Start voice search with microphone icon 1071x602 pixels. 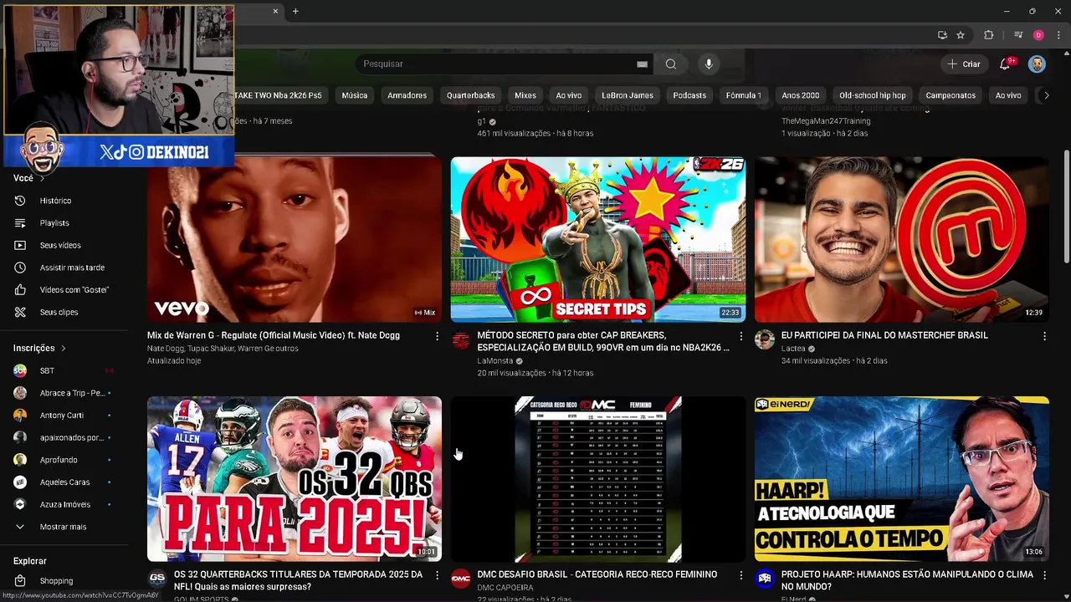click(709, 64)
